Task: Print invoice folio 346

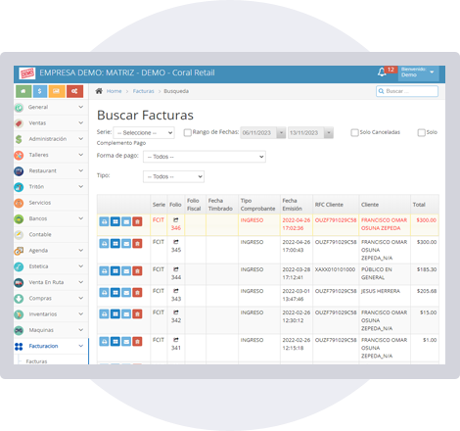Action: (104, 221)
